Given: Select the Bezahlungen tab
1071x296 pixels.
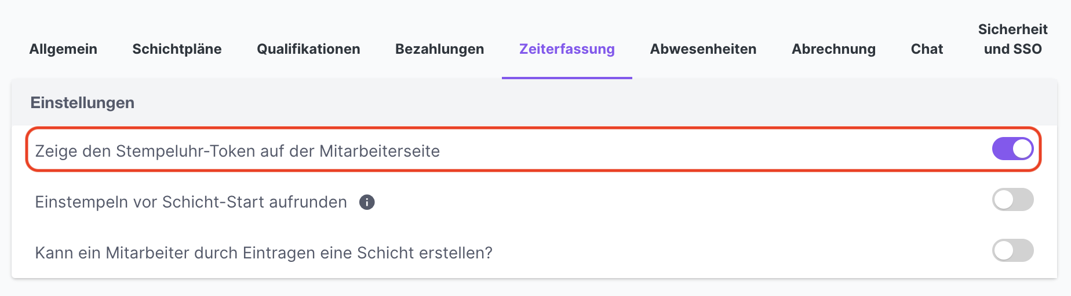Looking at the screenshot, I should coord(439,49).
